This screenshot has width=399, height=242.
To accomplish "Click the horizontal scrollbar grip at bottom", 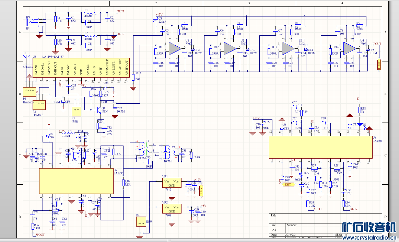I will pos(169,241).
